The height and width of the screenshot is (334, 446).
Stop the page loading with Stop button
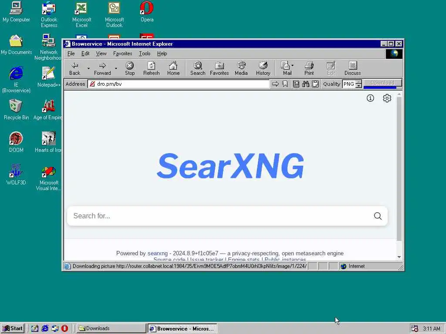pos(130,68)
